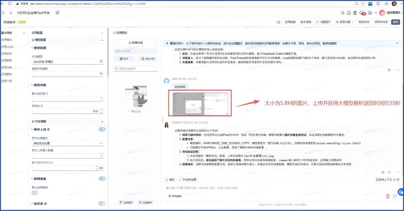Click the 保存 button

(395, 22)
